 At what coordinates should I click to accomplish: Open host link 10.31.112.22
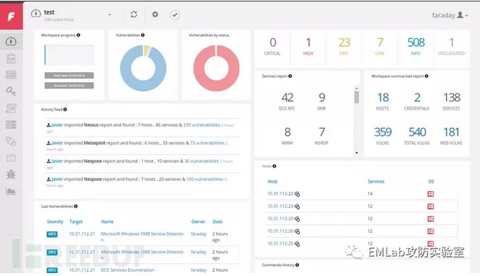280,193
